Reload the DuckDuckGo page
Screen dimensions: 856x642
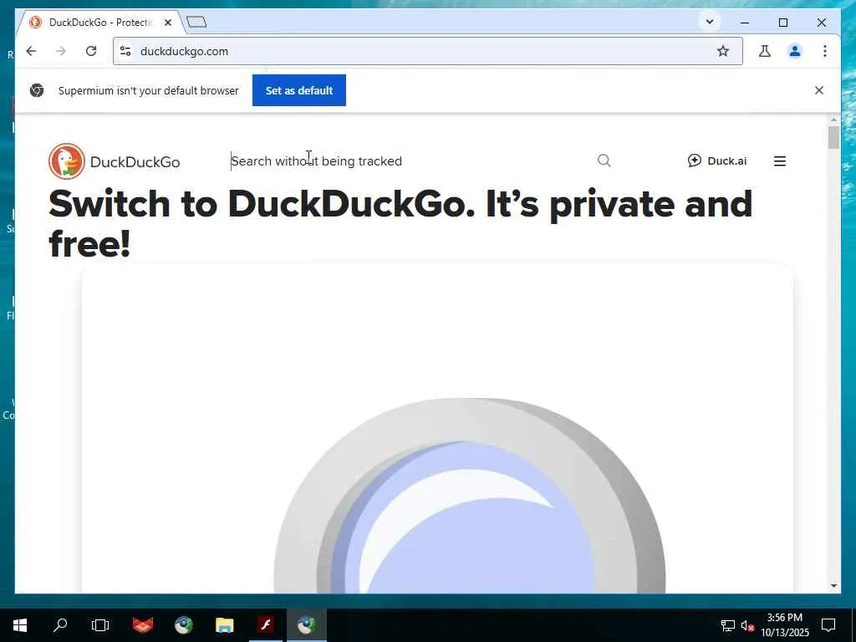click(x=91, y=51)
